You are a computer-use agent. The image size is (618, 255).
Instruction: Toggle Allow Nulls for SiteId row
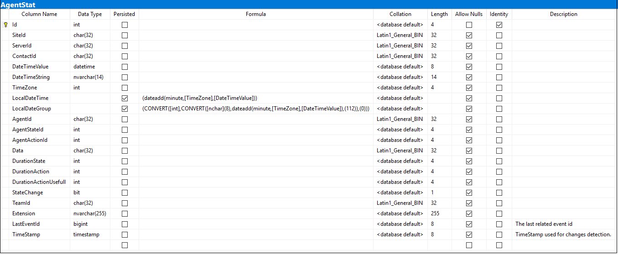[469, 35]
